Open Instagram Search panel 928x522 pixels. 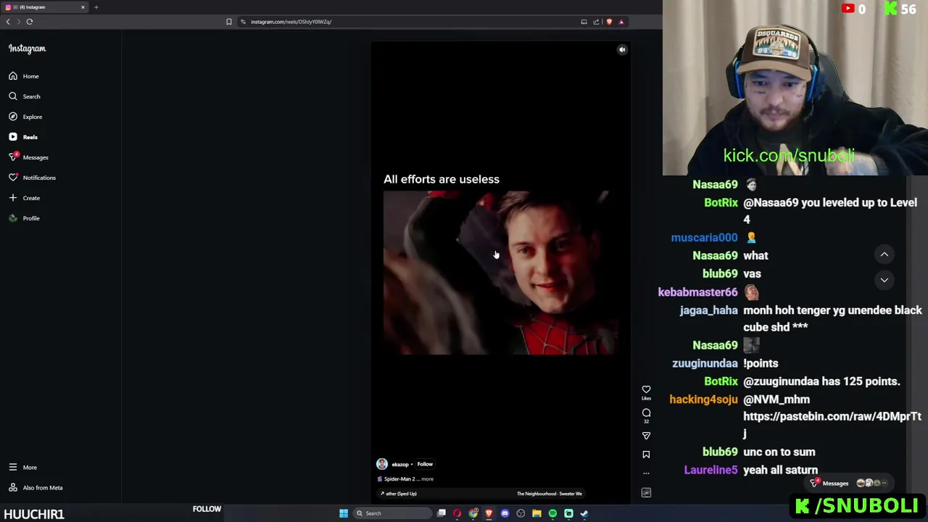coord(25,96)
